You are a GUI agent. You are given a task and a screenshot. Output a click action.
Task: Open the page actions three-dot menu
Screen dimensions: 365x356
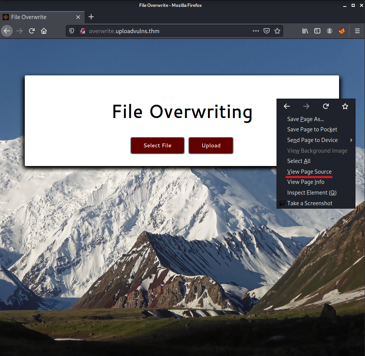tap(256, 31)
